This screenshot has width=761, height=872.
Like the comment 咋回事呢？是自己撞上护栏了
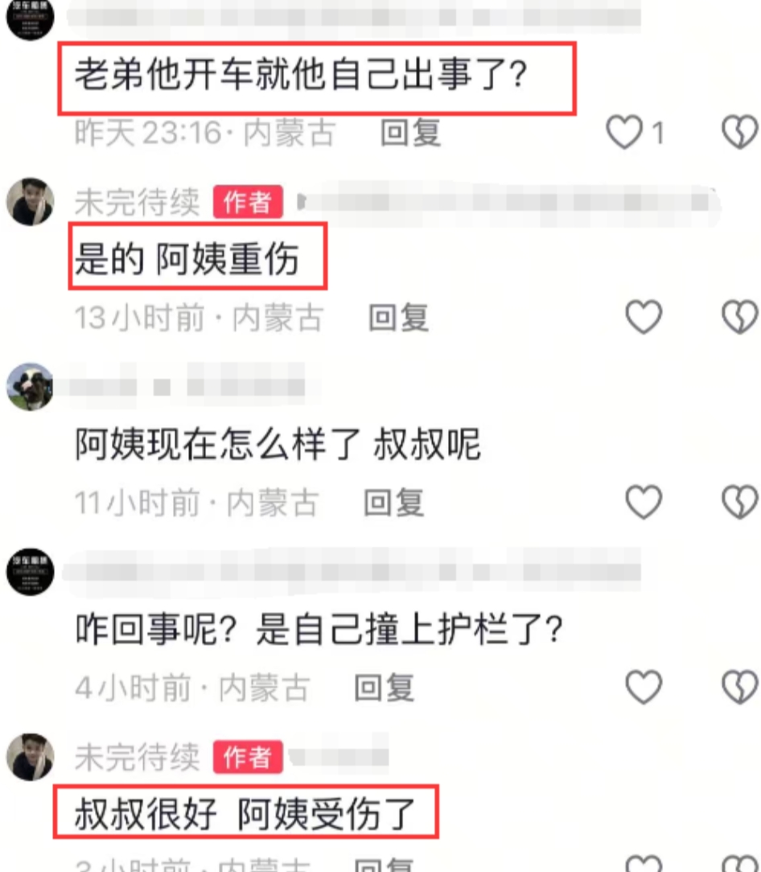(x=644, y=687)
